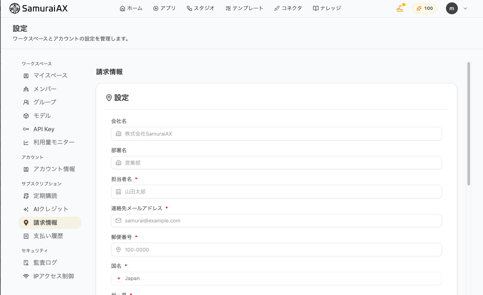Open 支払い履歴 from the sidebar
483x295 pixels.
[x=50, y=236]
